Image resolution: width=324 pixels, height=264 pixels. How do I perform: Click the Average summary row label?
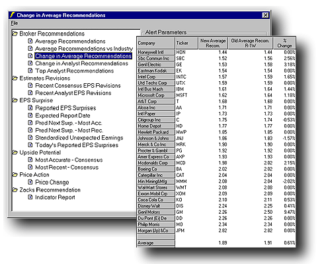tap(155, 243)
